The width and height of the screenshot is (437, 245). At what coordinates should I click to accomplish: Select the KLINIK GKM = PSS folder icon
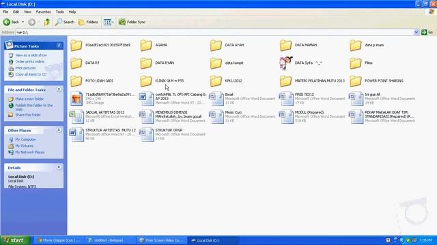145,81
